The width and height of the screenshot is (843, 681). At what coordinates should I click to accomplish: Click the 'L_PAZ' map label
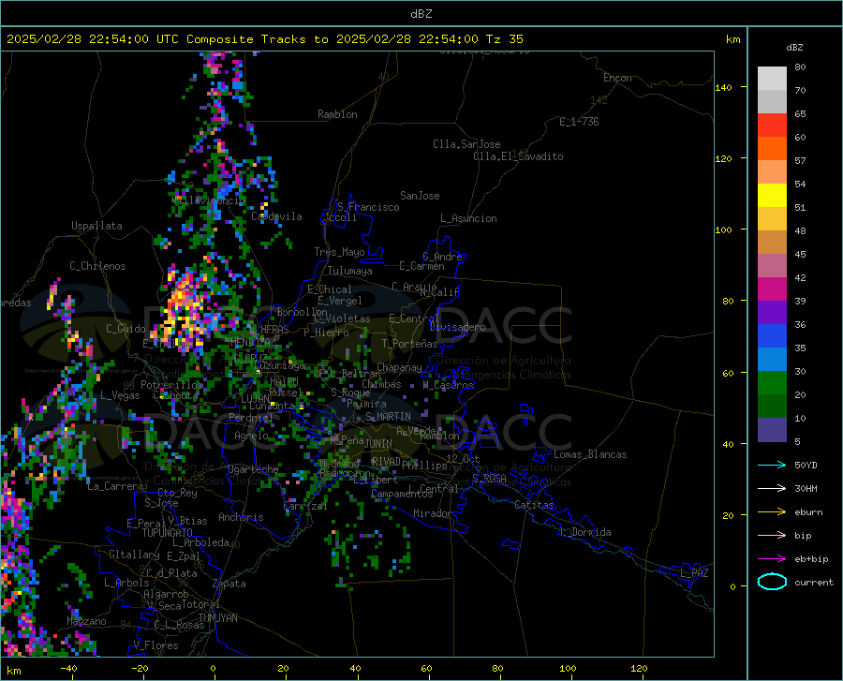point(694,573)
